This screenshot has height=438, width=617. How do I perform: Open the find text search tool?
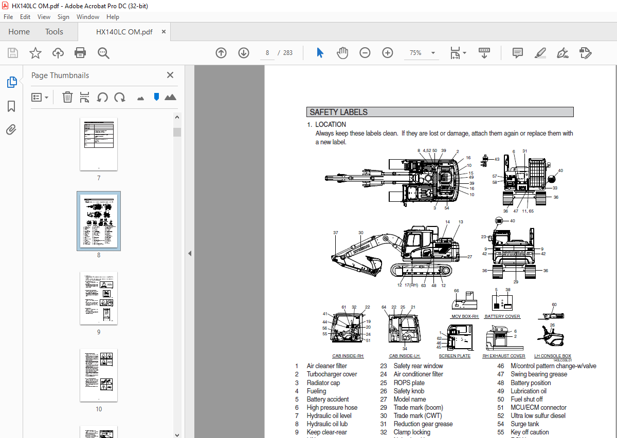click(x=103, y=53)
